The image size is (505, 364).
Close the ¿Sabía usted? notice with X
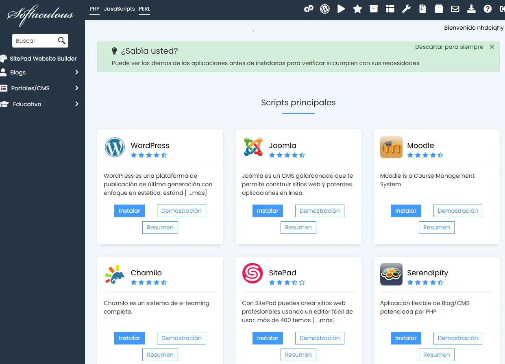492,47
